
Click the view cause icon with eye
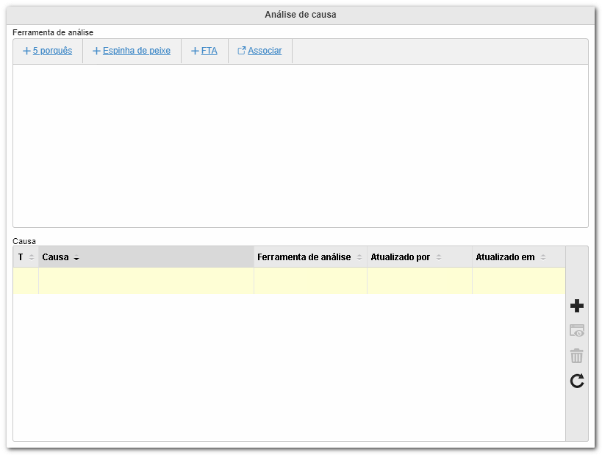(577, 331)
